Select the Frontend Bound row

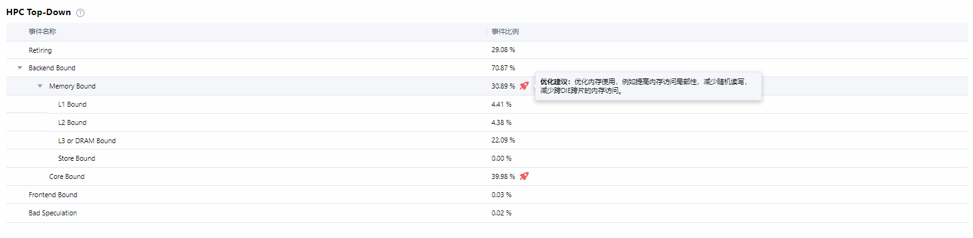click(487, 195)
